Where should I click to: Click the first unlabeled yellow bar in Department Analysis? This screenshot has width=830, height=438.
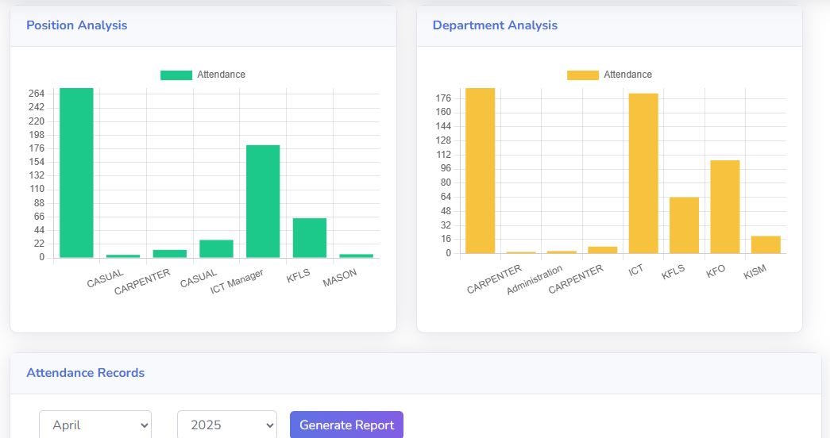click(480, 171)
